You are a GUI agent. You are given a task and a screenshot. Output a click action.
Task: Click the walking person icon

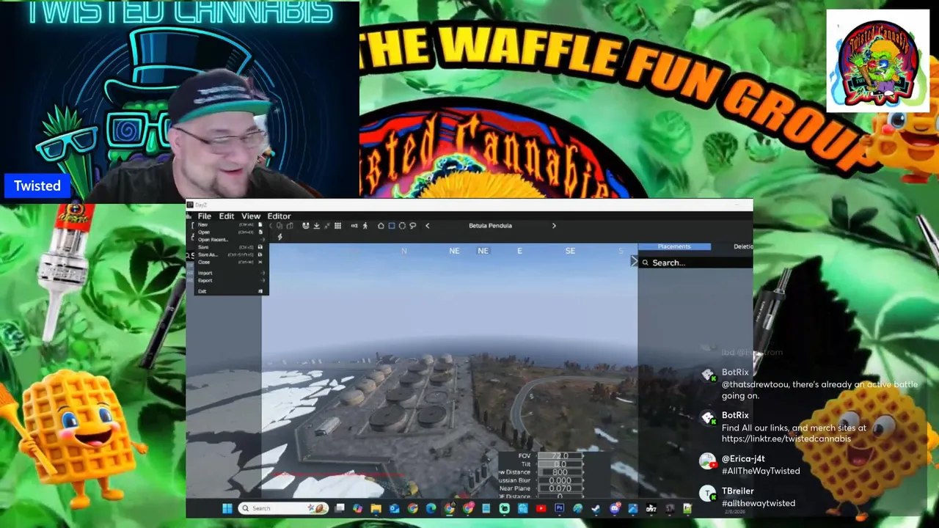coord(365,226)
